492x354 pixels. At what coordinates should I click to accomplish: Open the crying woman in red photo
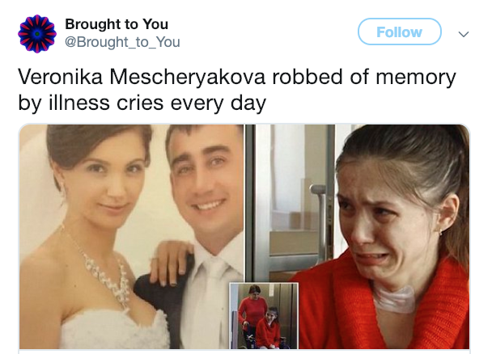pyautogui.click(x=358, y=237)
